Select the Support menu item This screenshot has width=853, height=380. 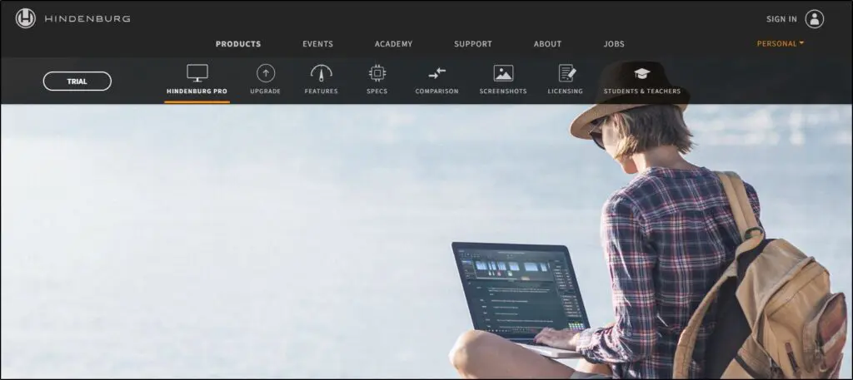point(473,44)
